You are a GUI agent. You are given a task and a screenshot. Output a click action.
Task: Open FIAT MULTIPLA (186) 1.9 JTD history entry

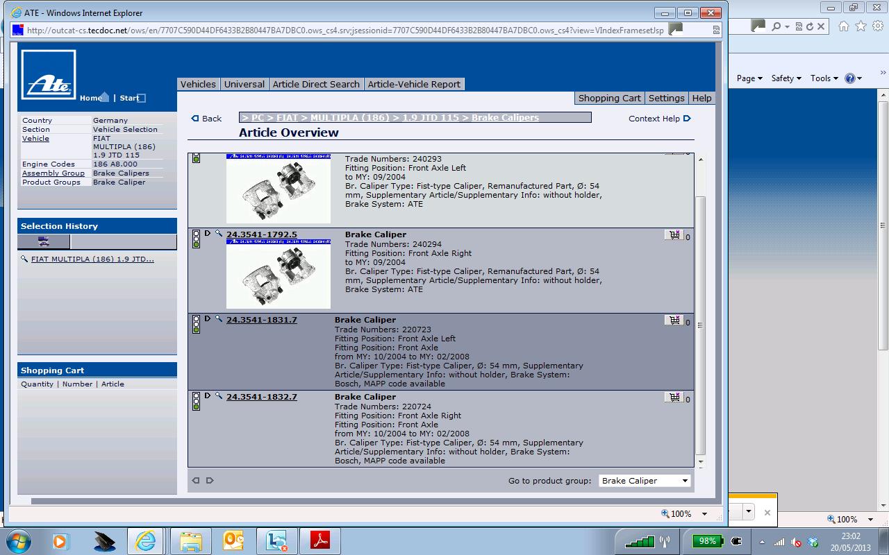(92, 259)
